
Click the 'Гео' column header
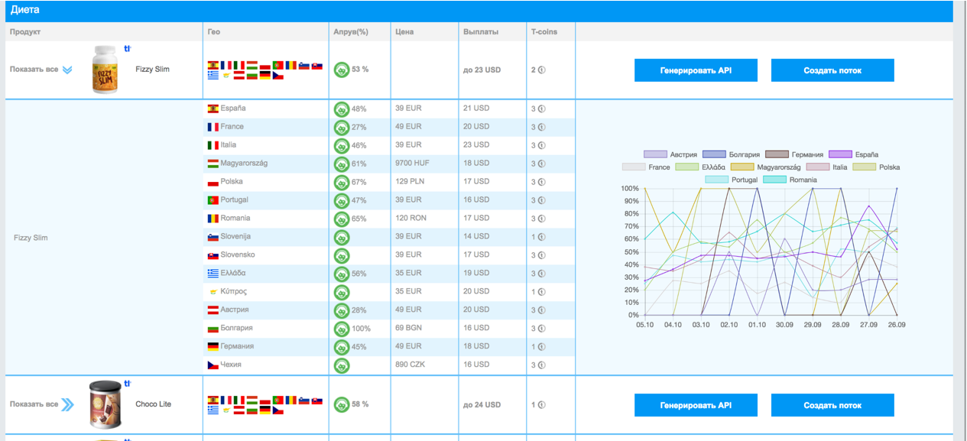pos(214,32)
